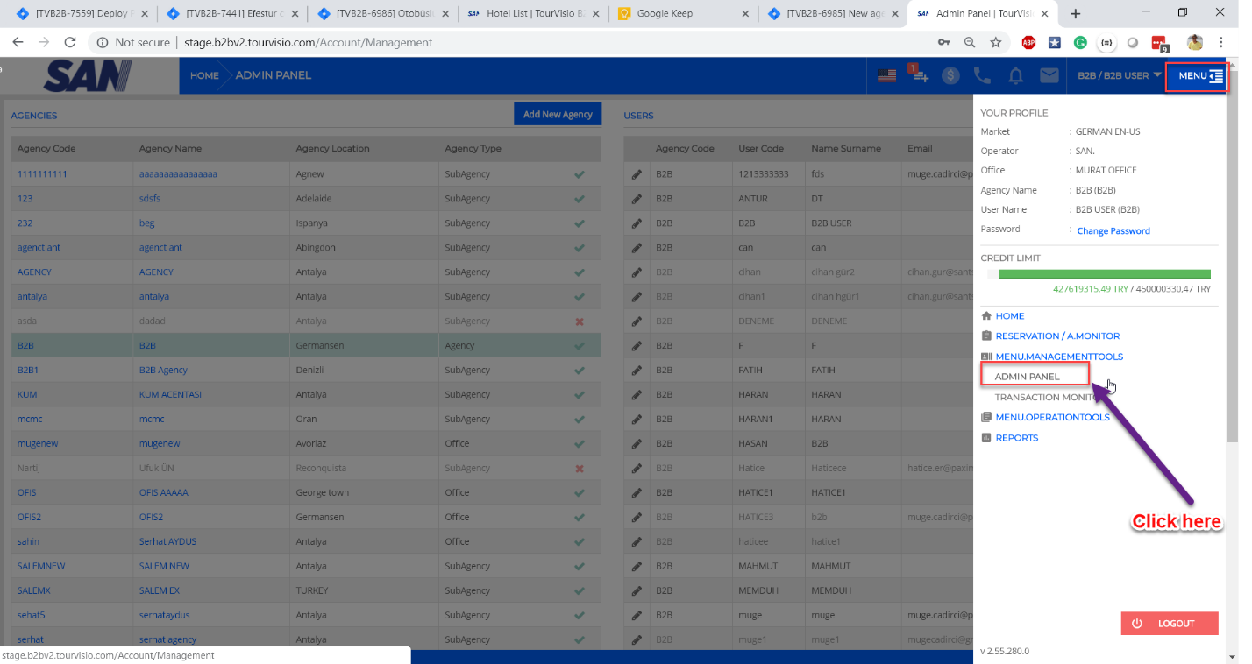Viewport: 1252px width, 664px height.
Task: Click the Add New Agency button
Action: pos(558,115)
